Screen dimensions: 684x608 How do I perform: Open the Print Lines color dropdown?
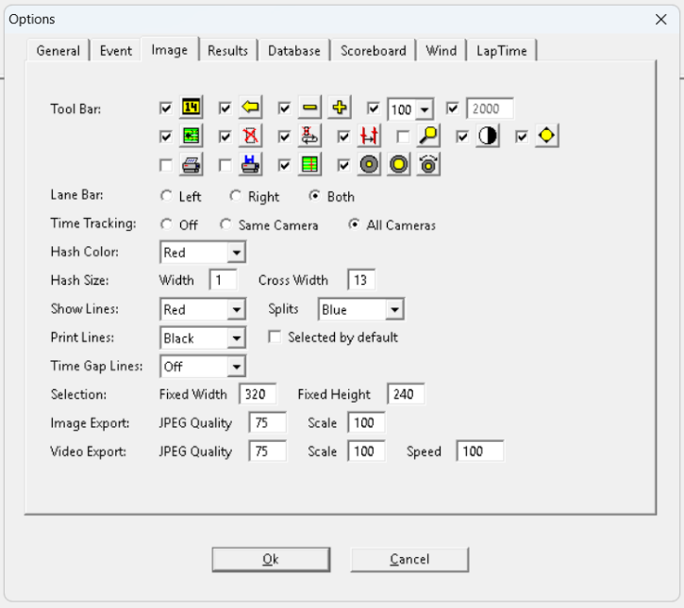click(236, 338)
